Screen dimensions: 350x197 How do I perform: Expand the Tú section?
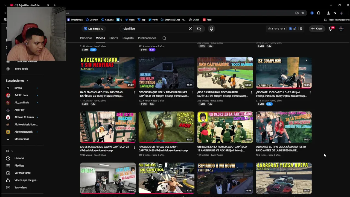pyautogui.click(x=9, y=151)
